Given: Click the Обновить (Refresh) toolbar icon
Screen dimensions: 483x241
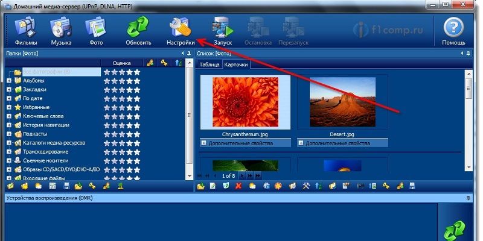Looking at the screenshot, I should [138, 31].
